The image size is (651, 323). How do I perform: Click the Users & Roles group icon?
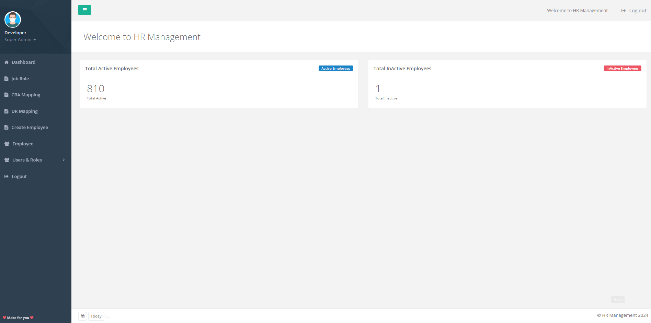point(7,160)
